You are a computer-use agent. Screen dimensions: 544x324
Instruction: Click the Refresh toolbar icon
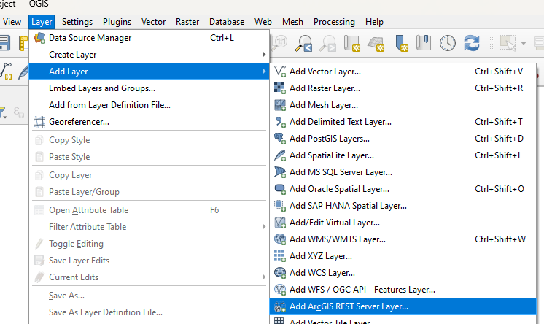(x=472, y=45)
